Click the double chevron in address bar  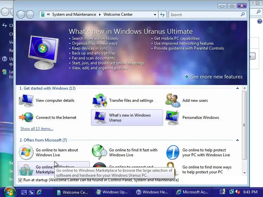tap(48, 14)
